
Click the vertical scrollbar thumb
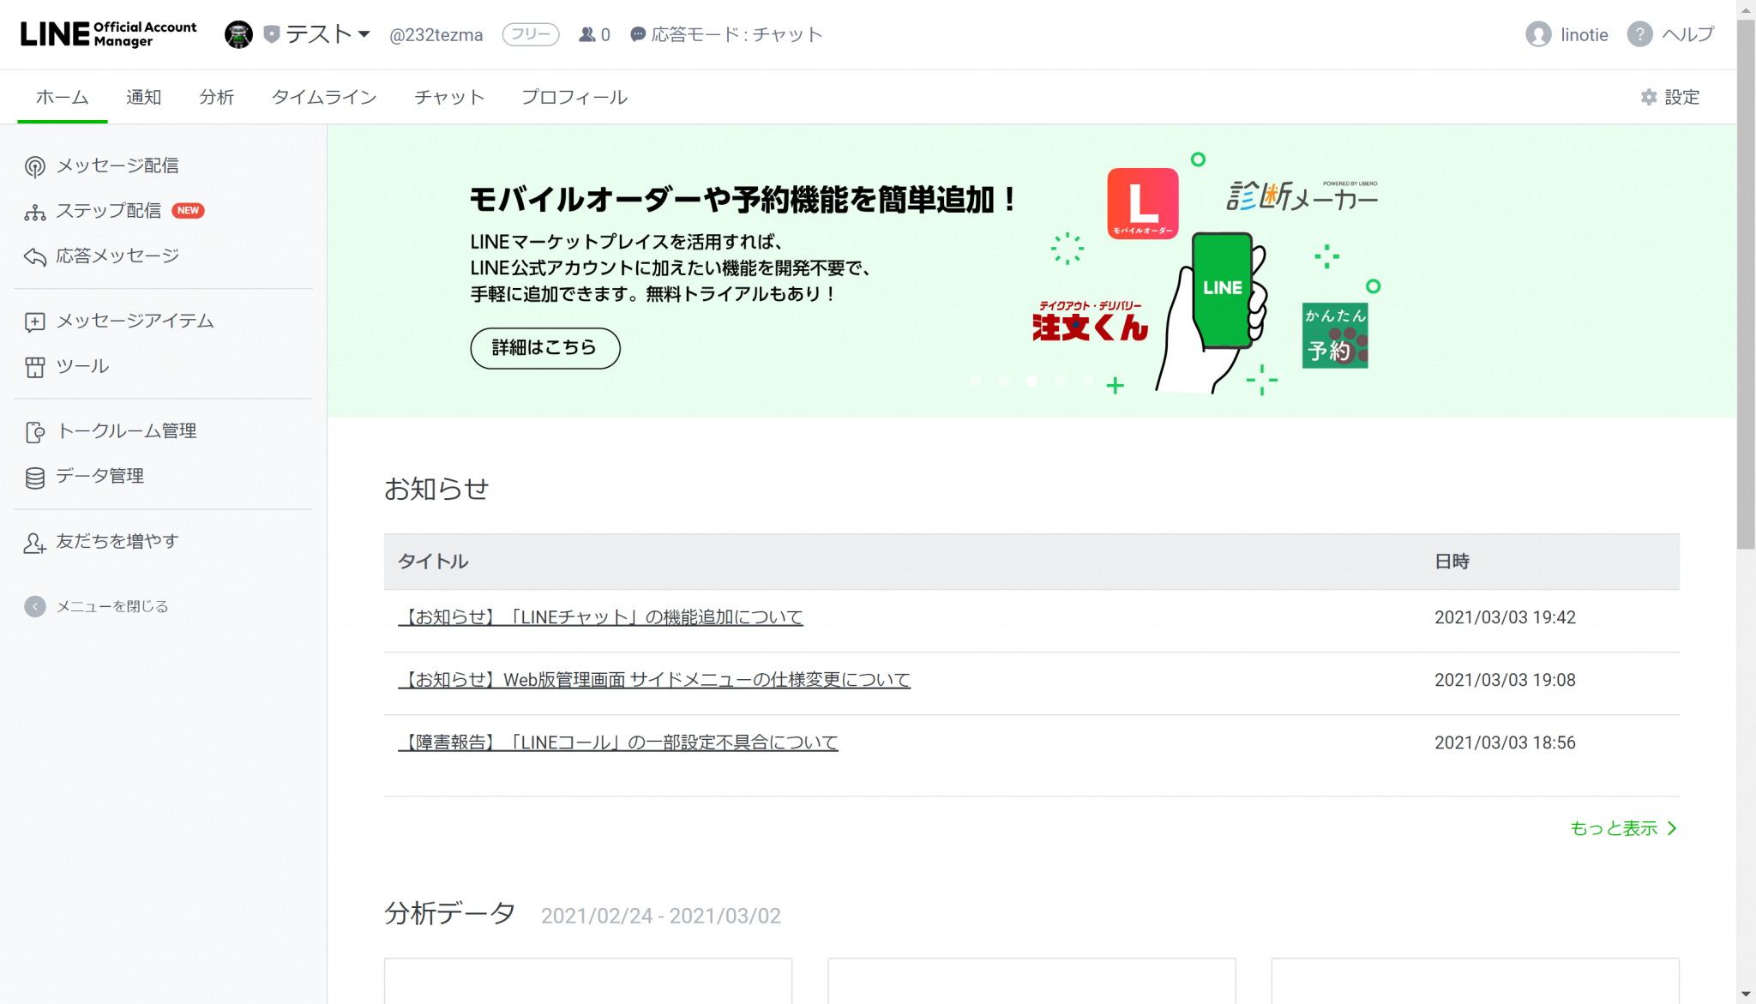(1746, 283)
